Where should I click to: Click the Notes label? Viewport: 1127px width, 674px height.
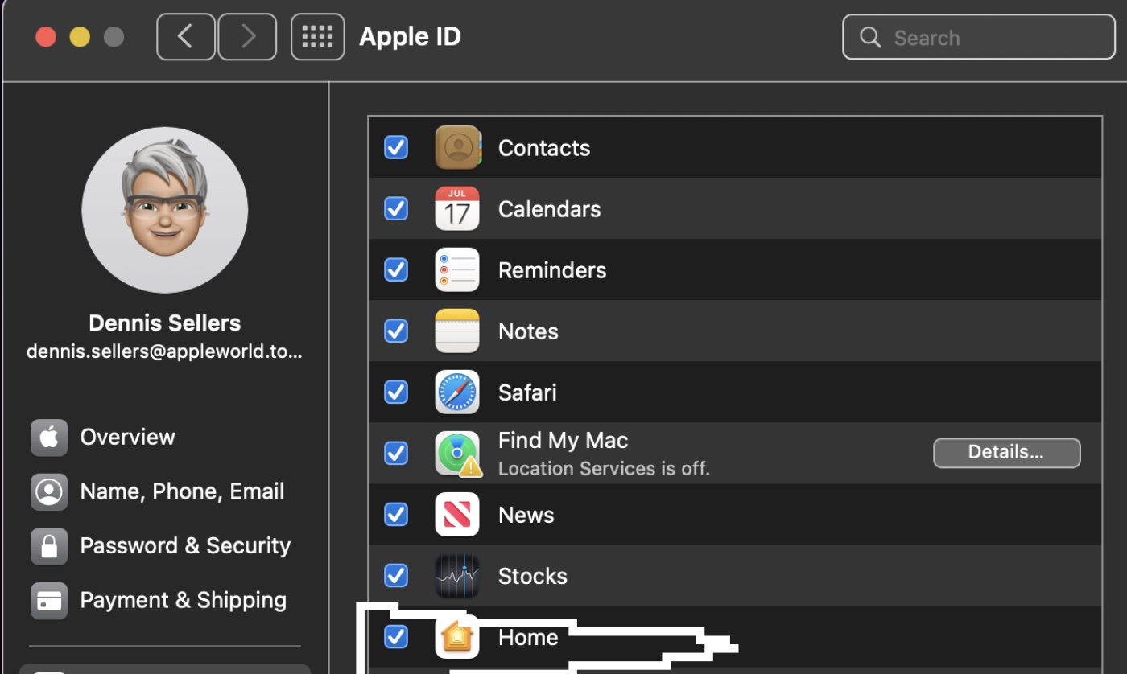pos(528,331)
